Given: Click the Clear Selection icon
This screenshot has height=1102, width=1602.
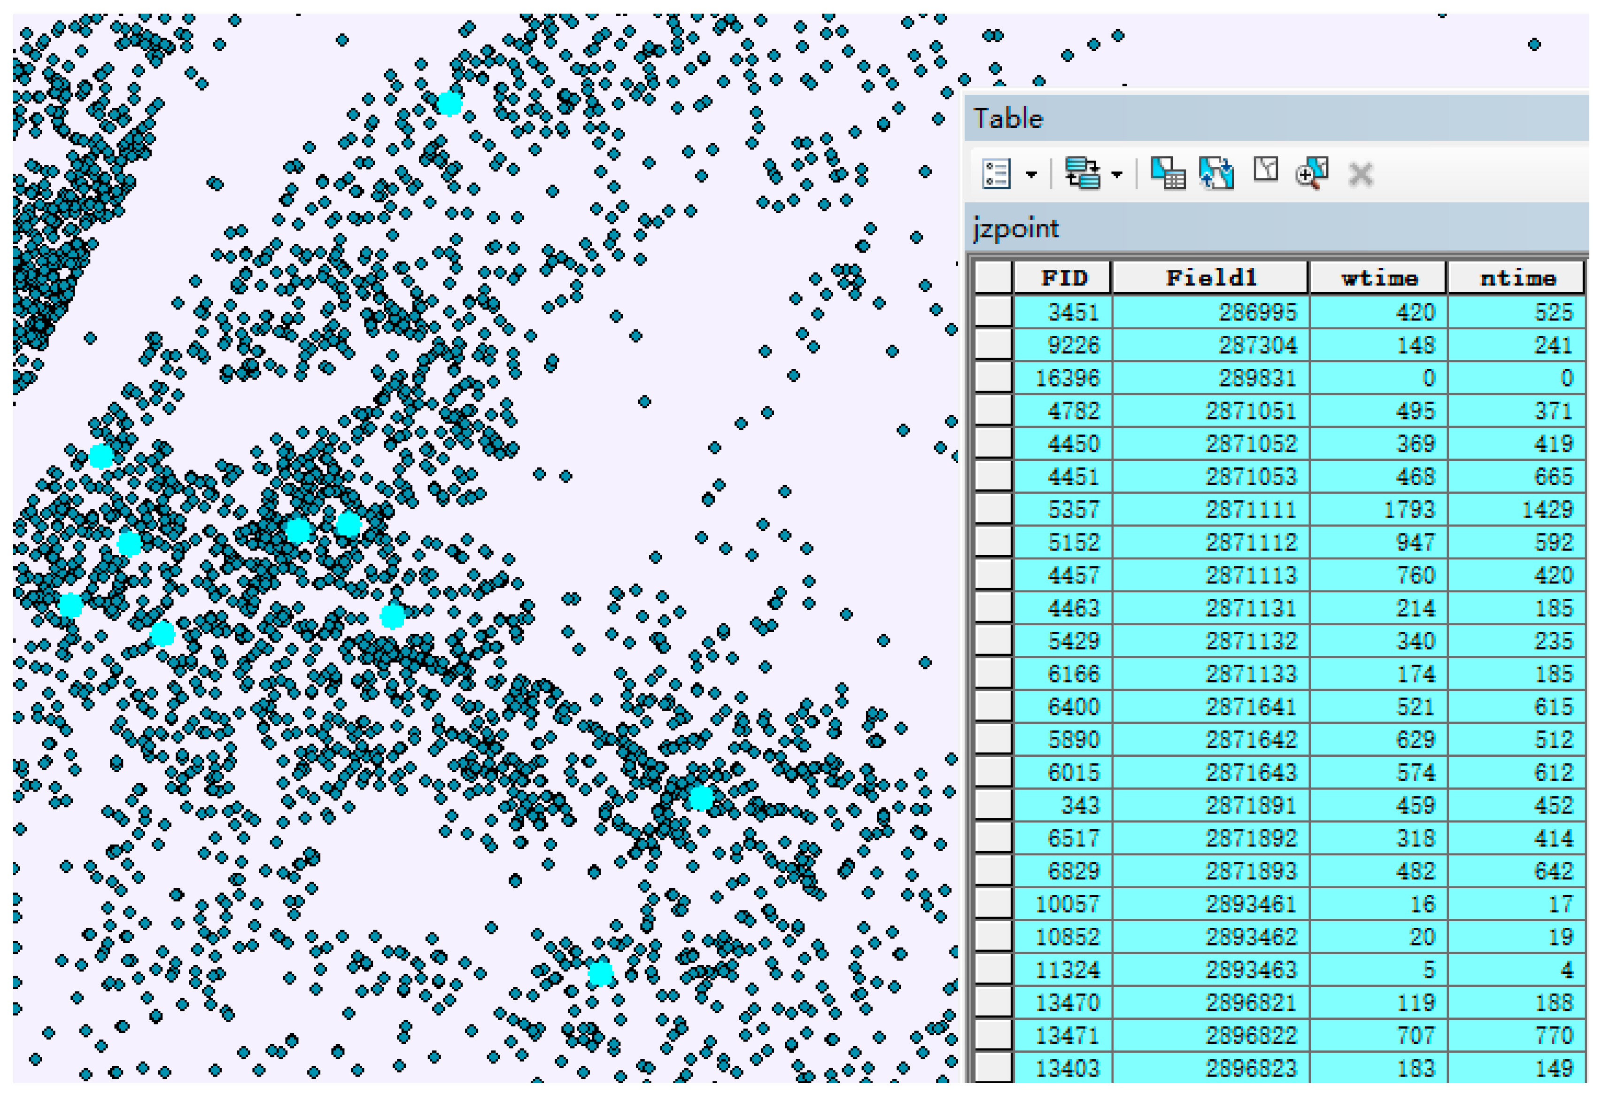Looking at the screenshot, I should [x=1265, y=171].
